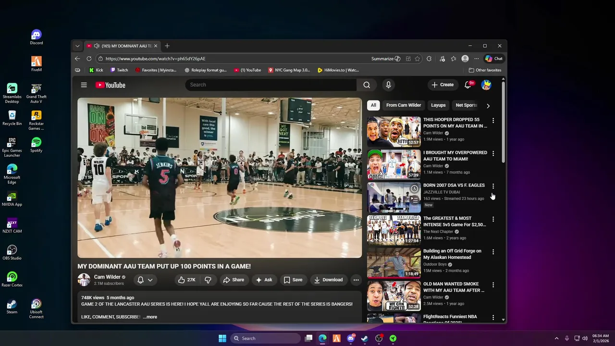Screen dimensions: 615x346
Task: Open the YouTube account avatar menu
Action: point(486,85)
